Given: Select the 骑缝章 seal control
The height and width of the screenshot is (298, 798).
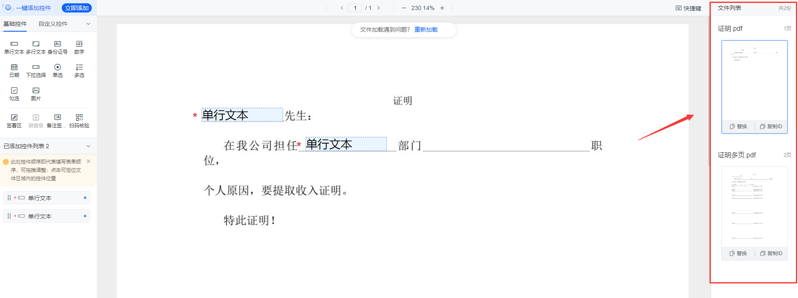Looking at the screenshot, I should point(36,121).
